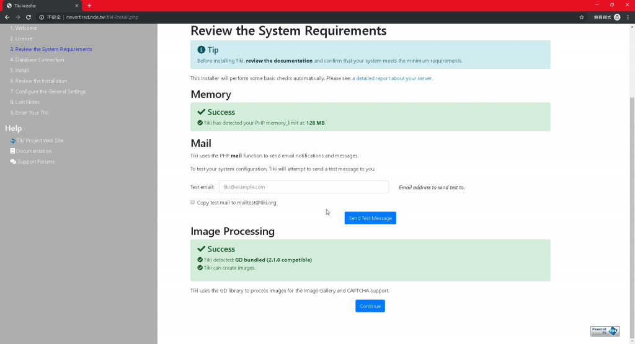The width and height of the screenshot is (635, 344).
Task: Open the review the documentation link
Action: tap(279, 61)
